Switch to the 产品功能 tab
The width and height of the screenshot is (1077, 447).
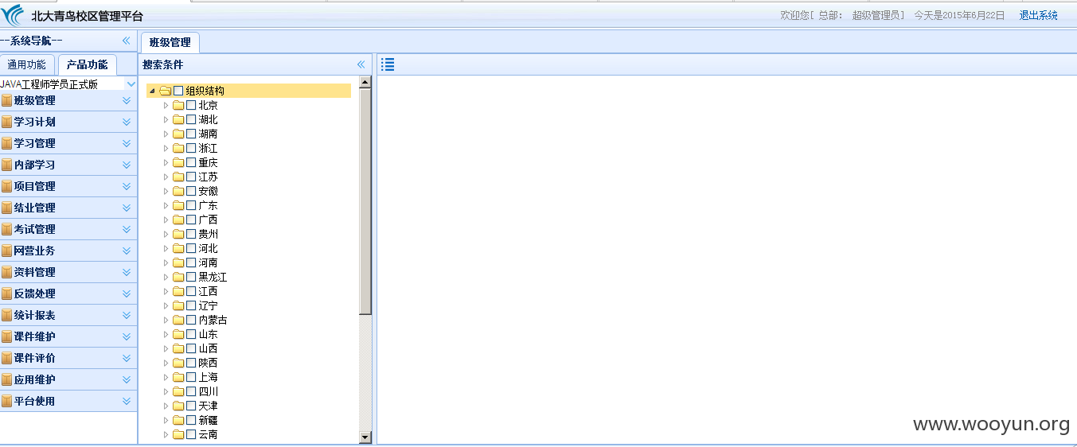[87, 65]
